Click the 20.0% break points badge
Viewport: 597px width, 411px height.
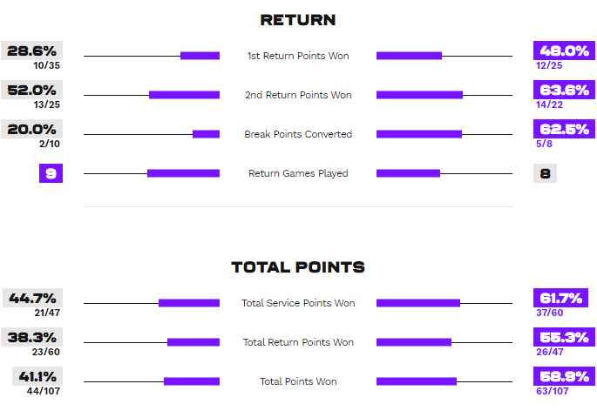tap(32, 129)
